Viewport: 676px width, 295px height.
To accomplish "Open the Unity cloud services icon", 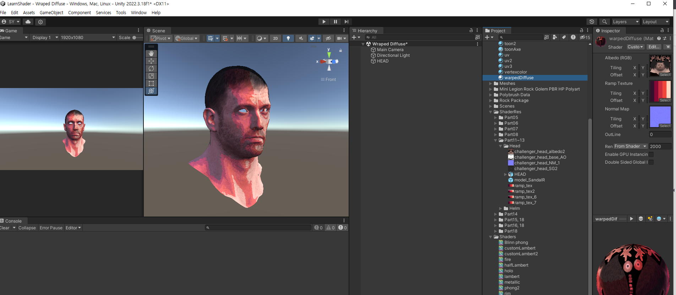I will coord(28,22).
